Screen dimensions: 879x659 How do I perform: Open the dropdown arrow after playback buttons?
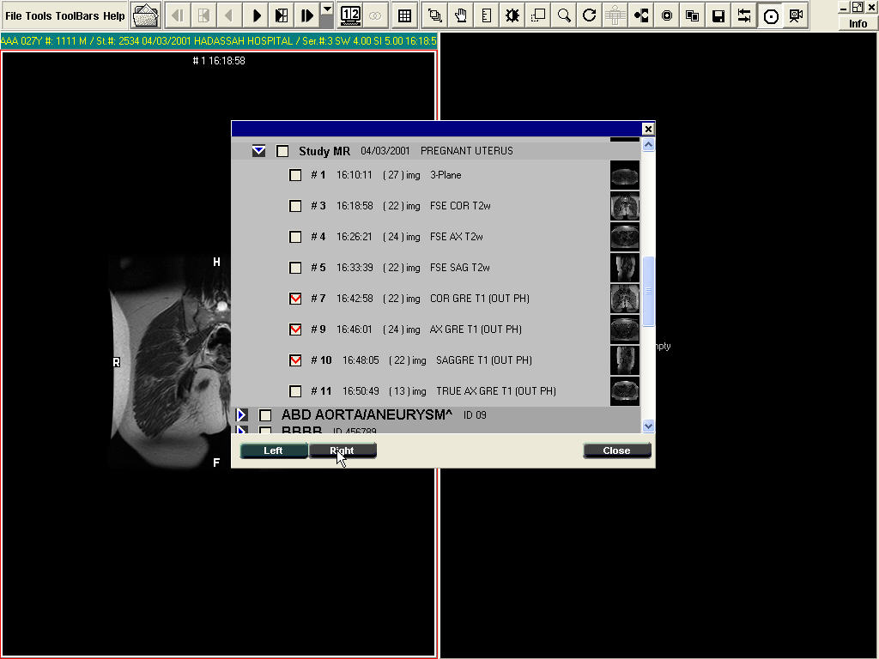(326, 10)
